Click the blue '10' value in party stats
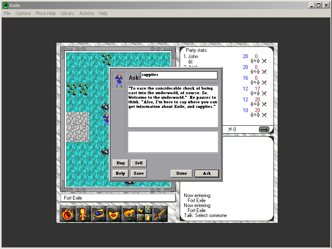This screenshot has width=332, height=249. 245,110
